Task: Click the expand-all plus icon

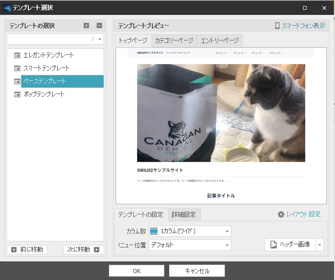Action: pyautogui.click(x=86, y=26)
